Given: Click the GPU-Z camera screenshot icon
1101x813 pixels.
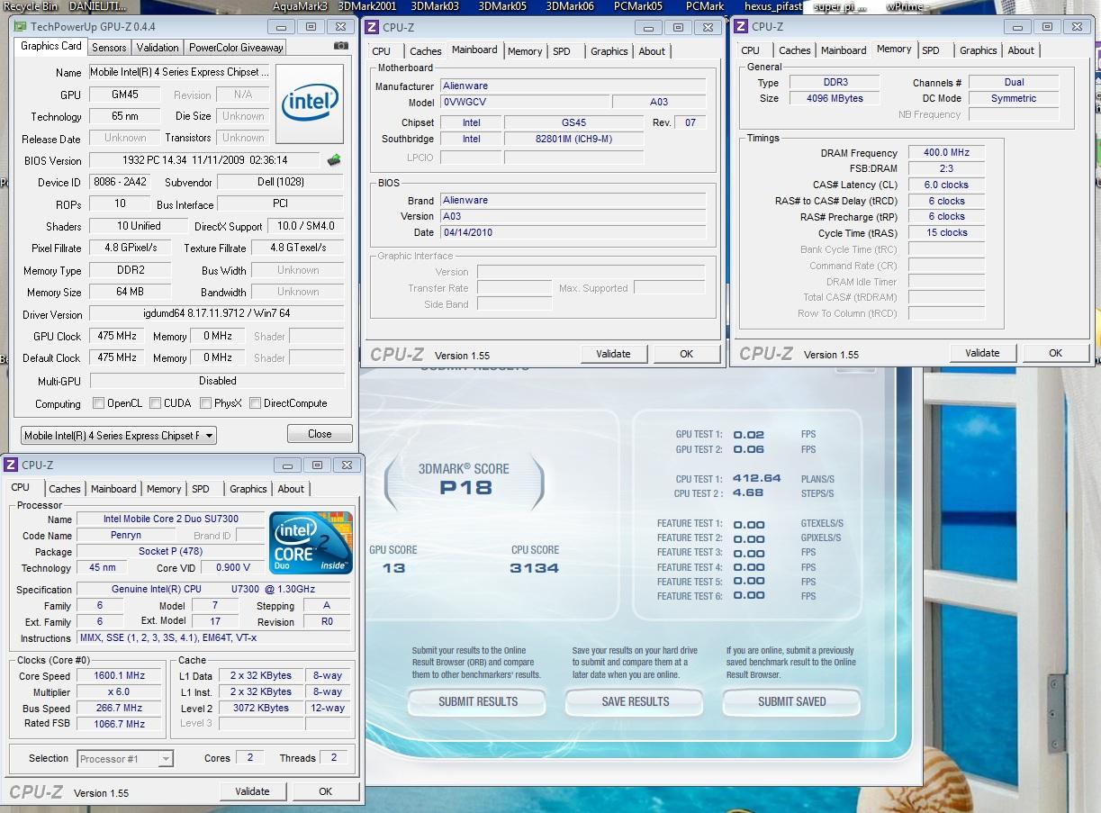Looking at the screenshot, I should click(341, 46).
